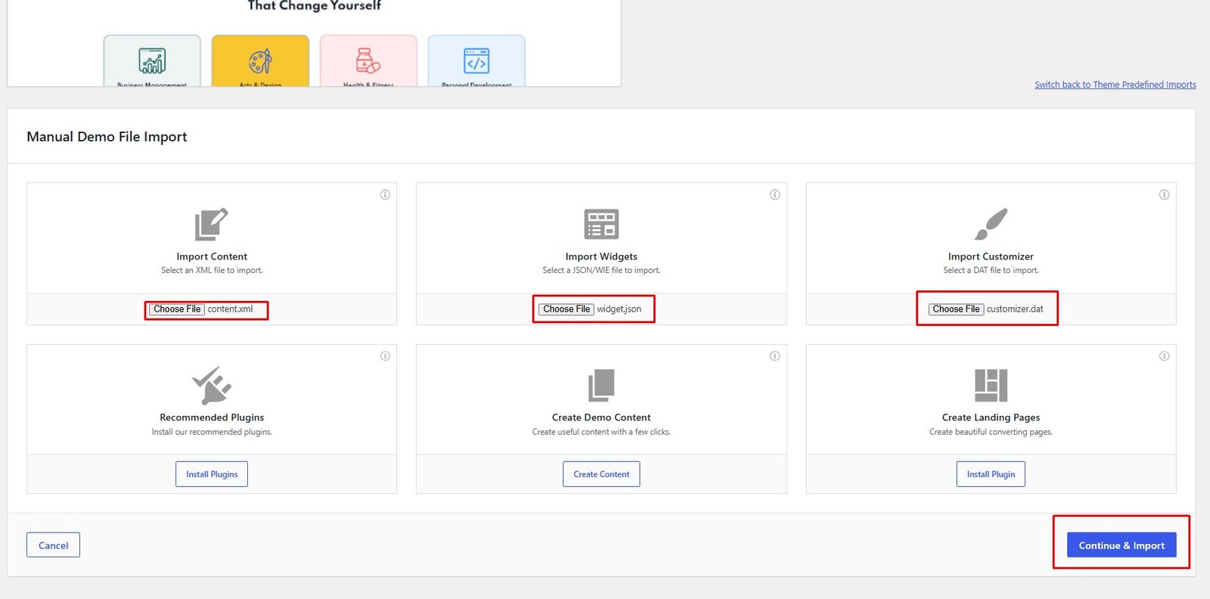
Task: Choose File for Import Widgets JSON
Action: (x=566, y=309)
